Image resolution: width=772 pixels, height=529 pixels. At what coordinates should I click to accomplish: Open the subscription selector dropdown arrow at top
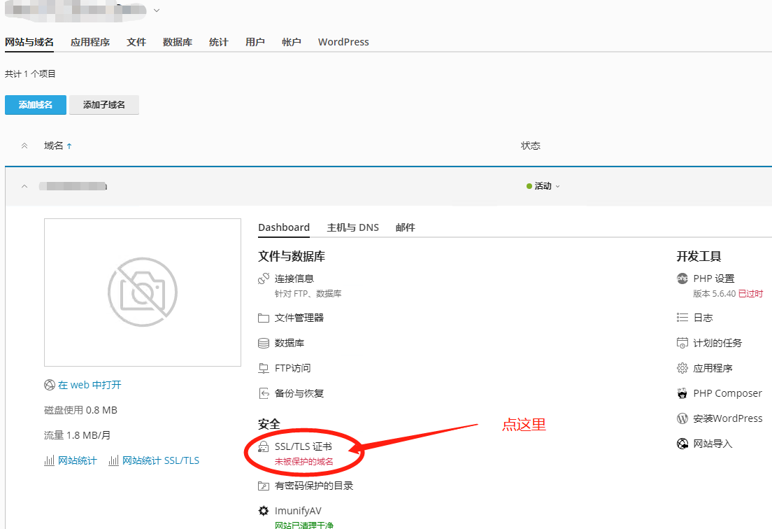point(157,10)
